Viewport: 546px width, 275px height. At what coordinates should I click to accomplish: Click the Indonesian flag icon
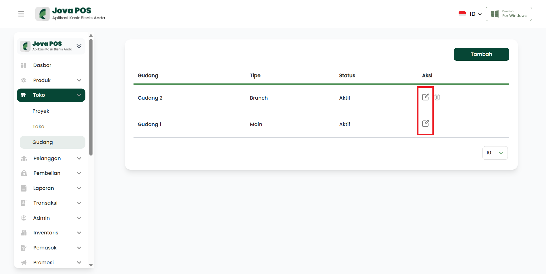coord(462,14)
